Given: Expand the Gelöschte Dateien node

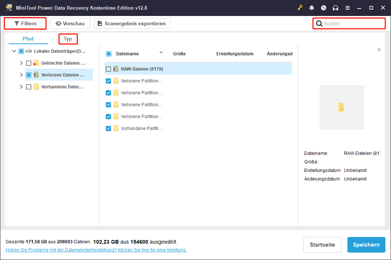Looking at the screenshot, I should 21,63.
